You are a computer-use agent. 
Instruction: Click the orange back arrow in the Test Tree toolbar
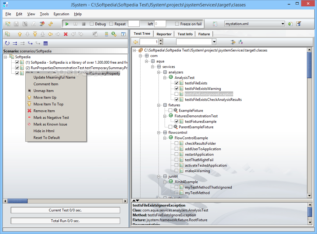tap(136, 42)
